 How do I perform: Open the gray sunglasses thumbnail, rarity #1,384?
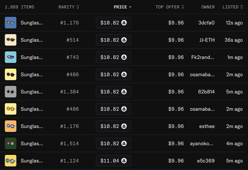coord(11,92)
